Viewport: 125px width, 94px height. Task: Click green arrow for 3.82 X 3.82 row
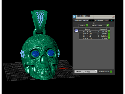[109, 32]
